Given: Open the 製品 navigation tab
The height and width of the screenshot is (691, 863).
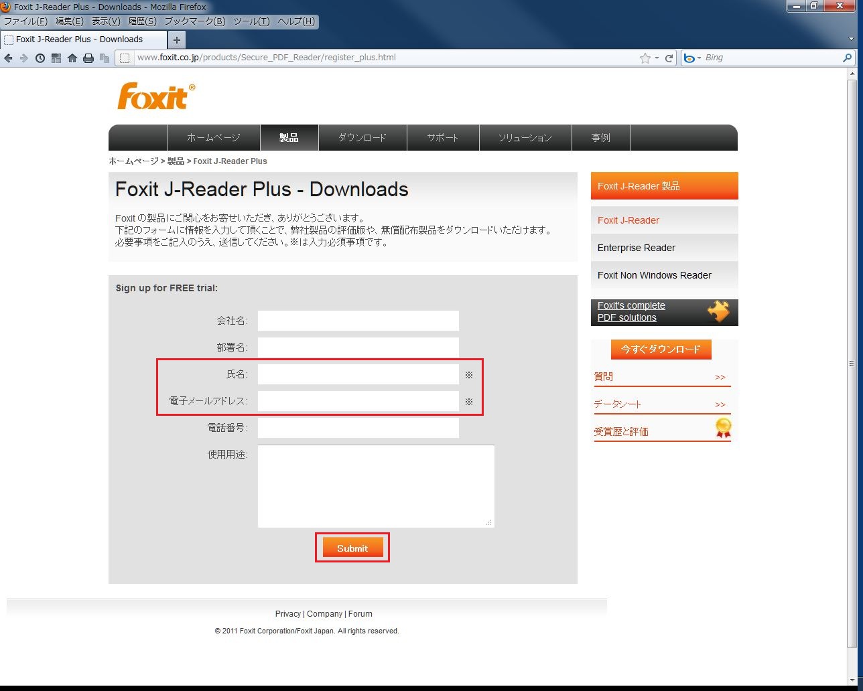Looking at the screenshot, I should pos(289,138).
